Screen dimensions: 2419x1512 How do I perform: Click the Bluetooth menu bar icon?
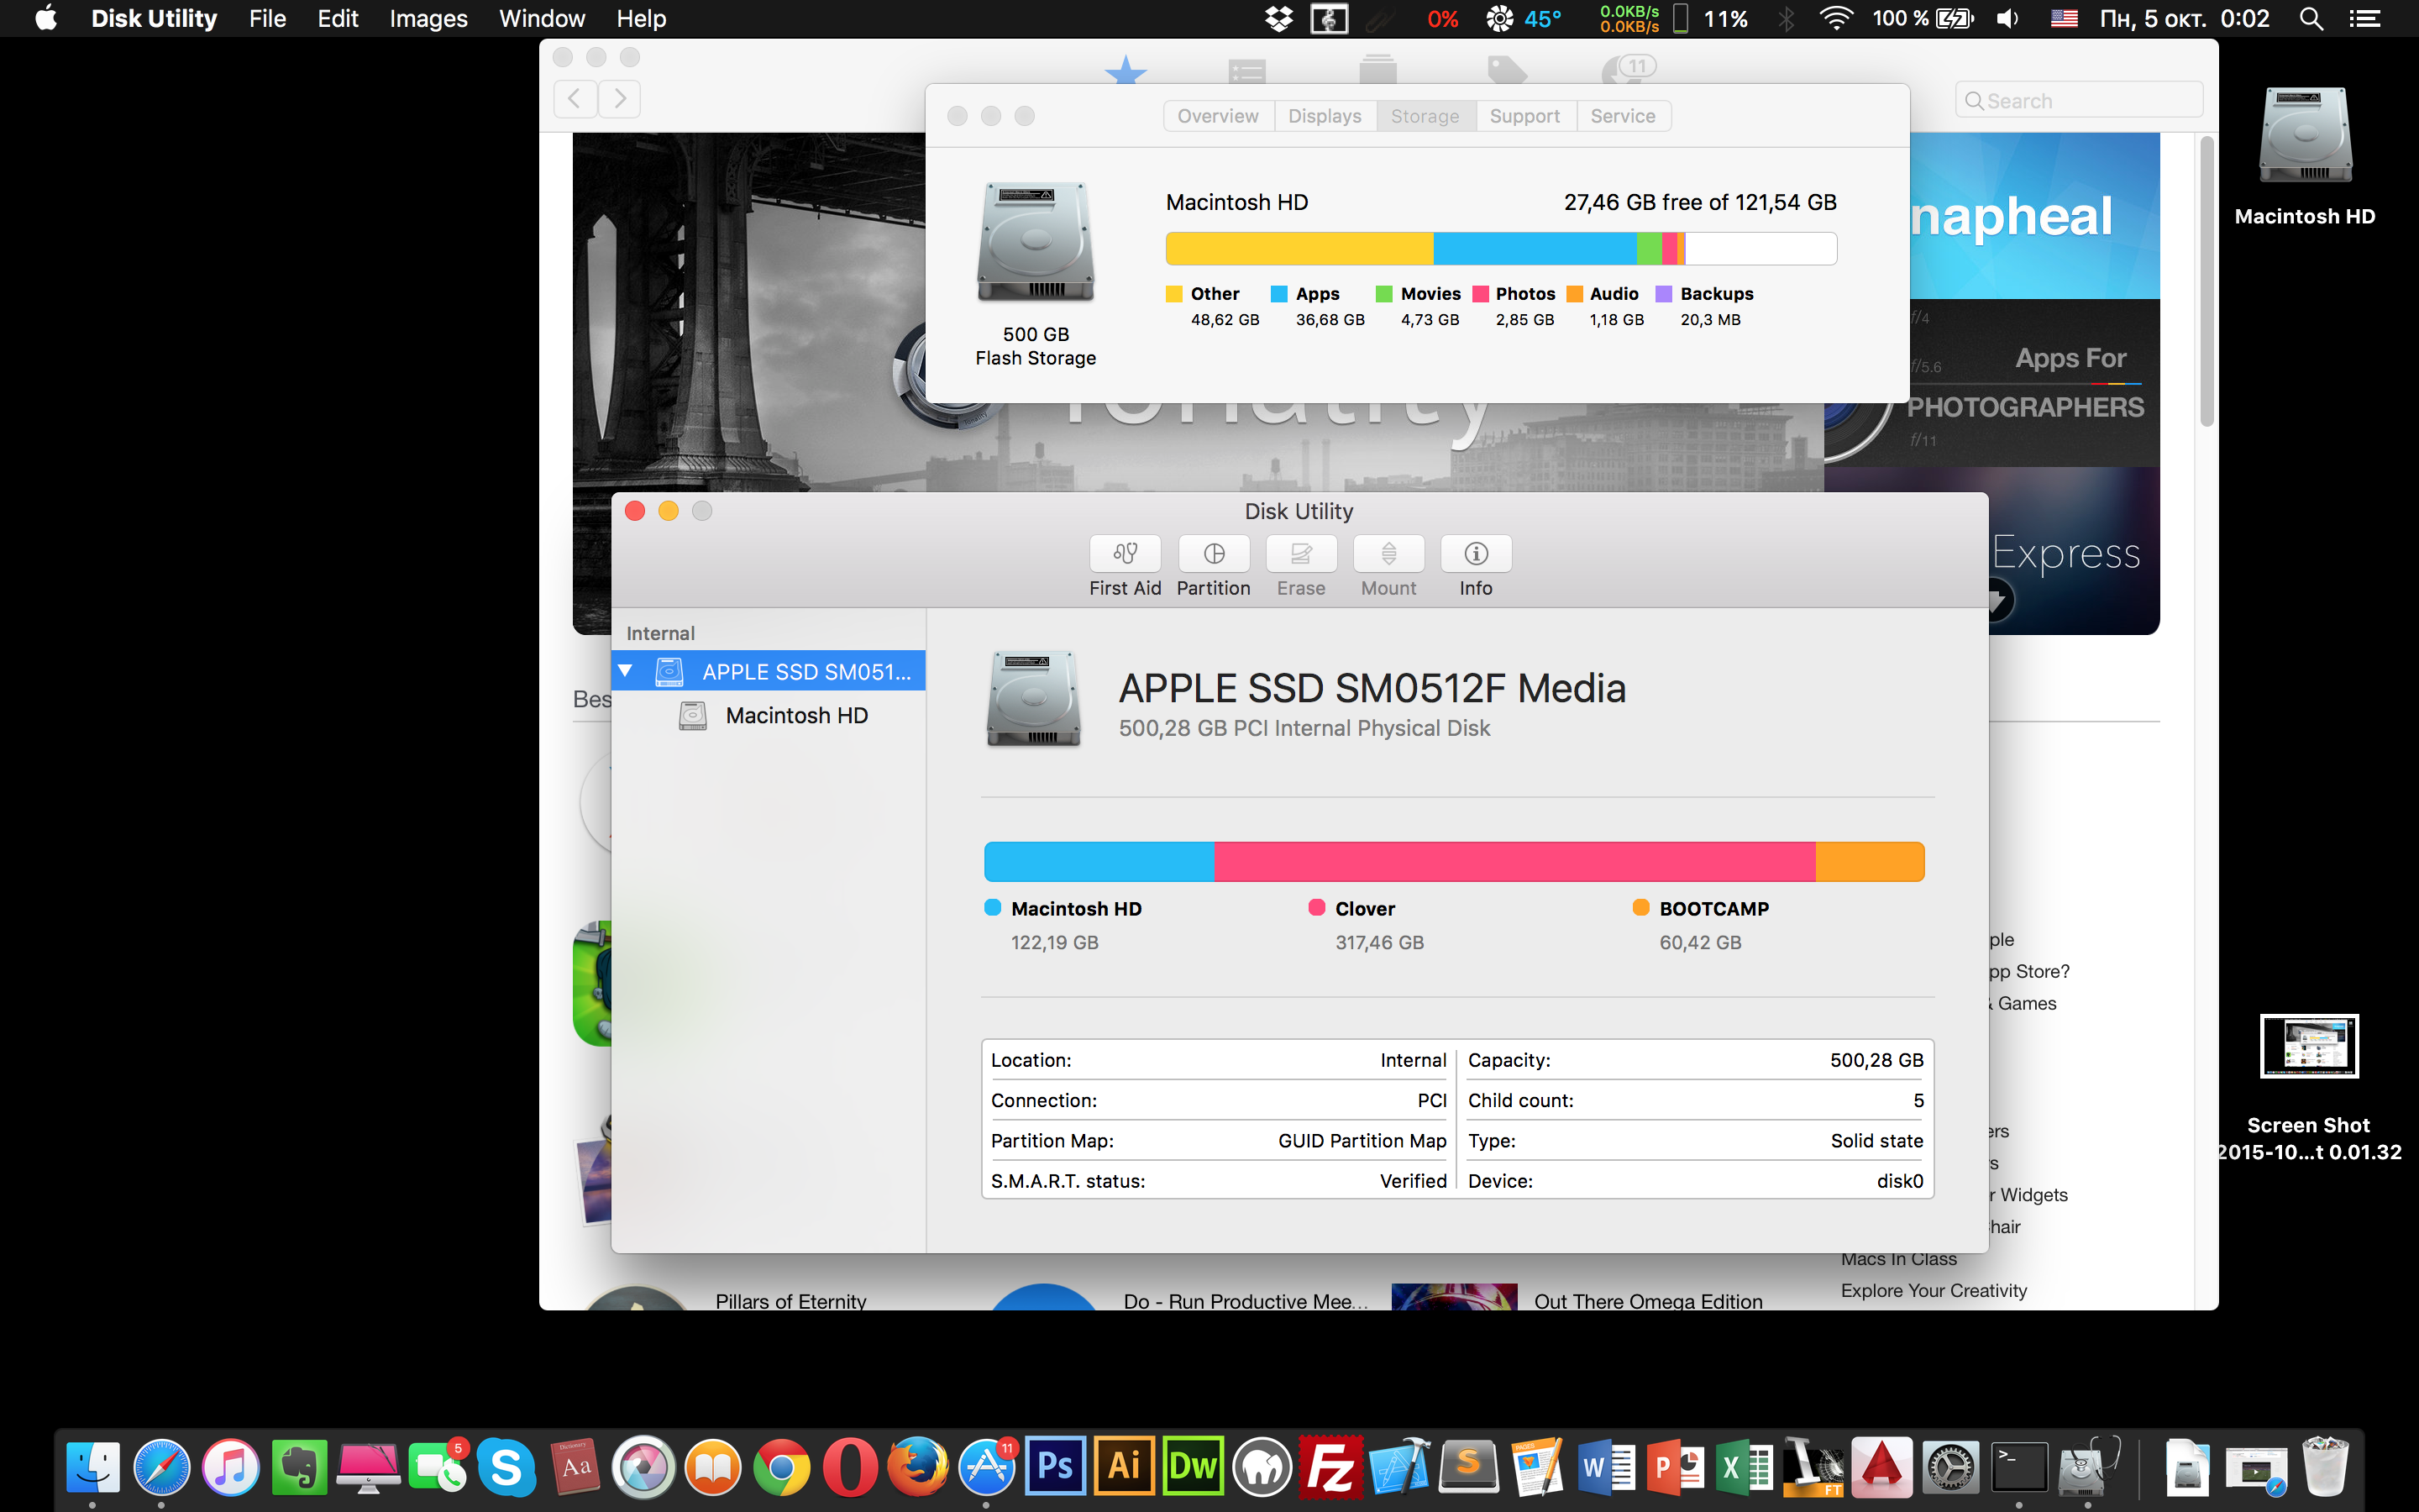coord(1787,19)
